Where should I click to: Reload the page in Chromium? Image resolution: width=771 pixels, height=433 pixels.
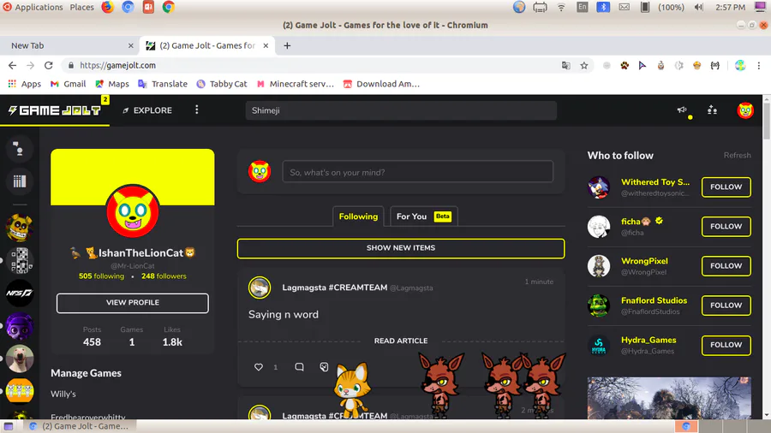[48, 65]
